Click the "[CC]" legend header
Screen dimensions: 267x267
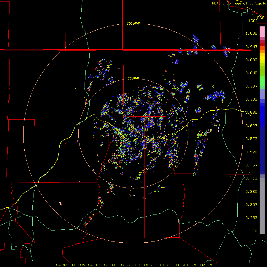(253, 20)
